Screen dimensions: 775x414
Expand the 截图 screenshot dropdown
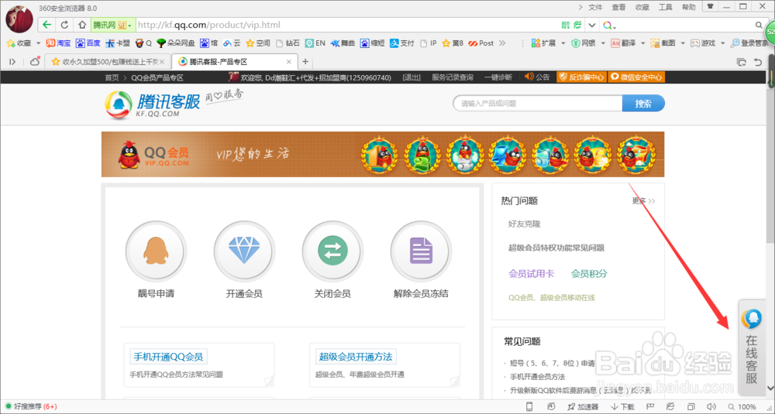(x=683, y=43)
